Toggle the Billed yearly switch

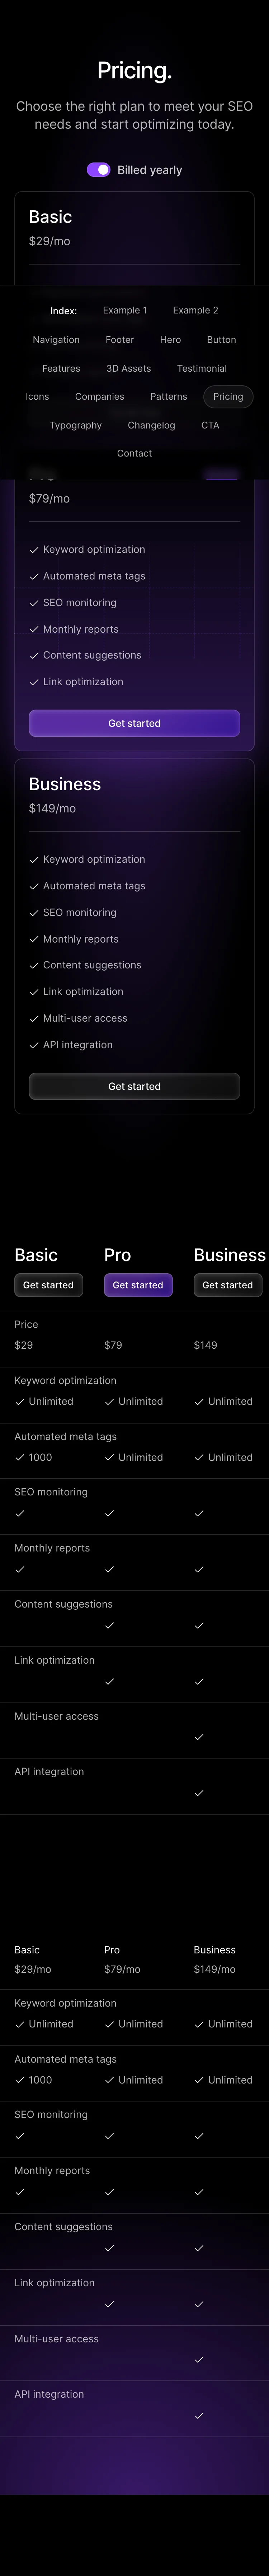click(x=99, y=170)
